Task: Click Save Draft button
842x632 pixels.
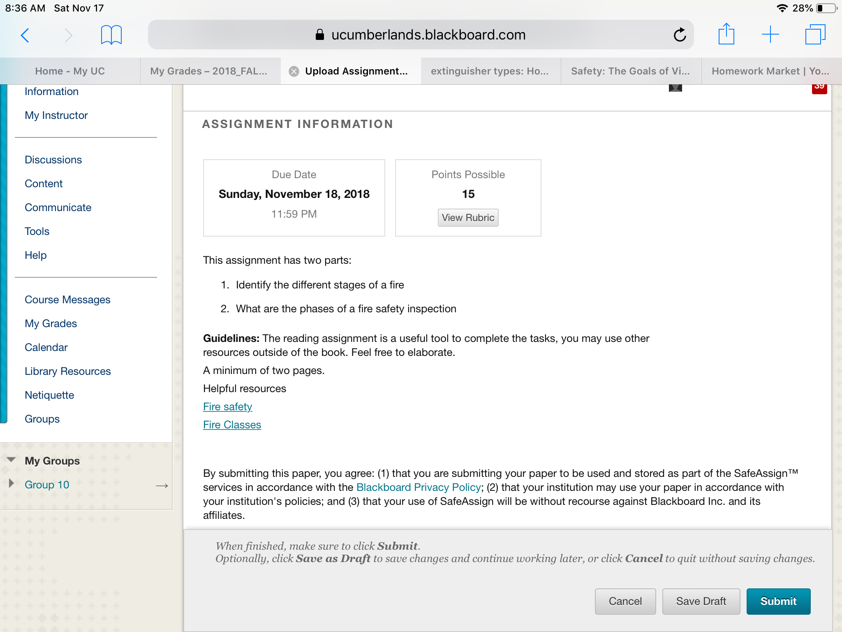Action: pos(701,601)
